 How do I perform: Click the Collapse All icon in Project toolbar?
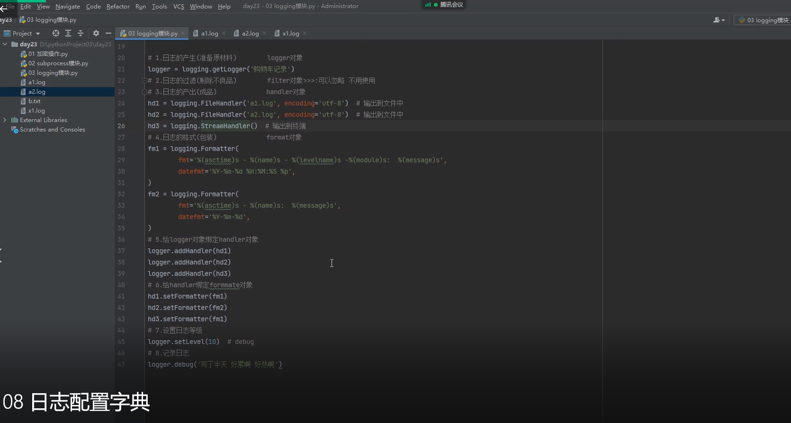tap(81, 33)
